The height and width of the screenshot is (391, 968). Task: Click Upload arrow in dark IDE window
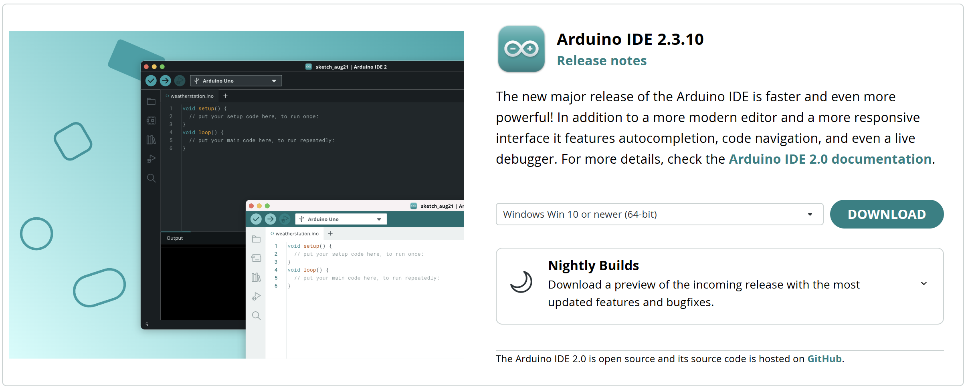point(165,81)
